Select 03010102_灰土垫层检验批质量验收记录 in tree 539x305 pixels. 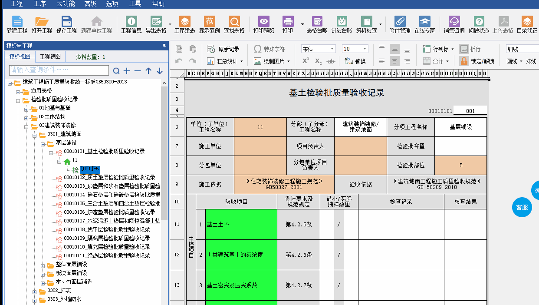click(x=109, y=177)
